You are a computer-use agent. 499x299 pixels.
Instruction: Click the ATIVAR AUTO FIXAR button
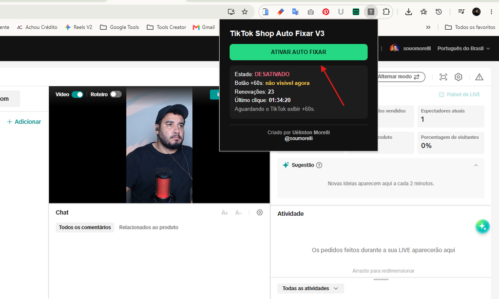point(299,52)
